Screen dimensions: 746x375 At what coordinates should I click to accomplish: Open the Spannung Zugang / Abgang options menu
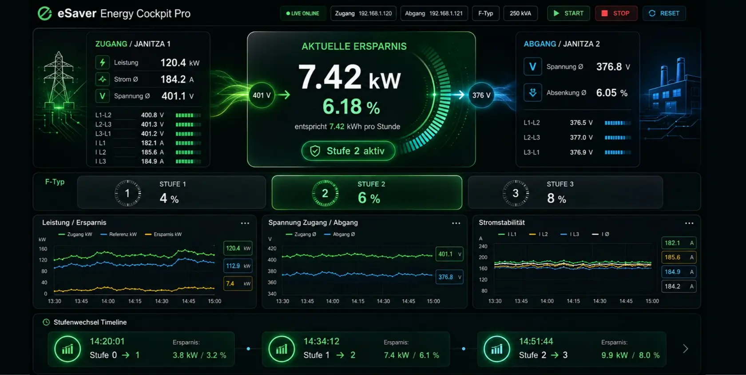coord(456,223)
